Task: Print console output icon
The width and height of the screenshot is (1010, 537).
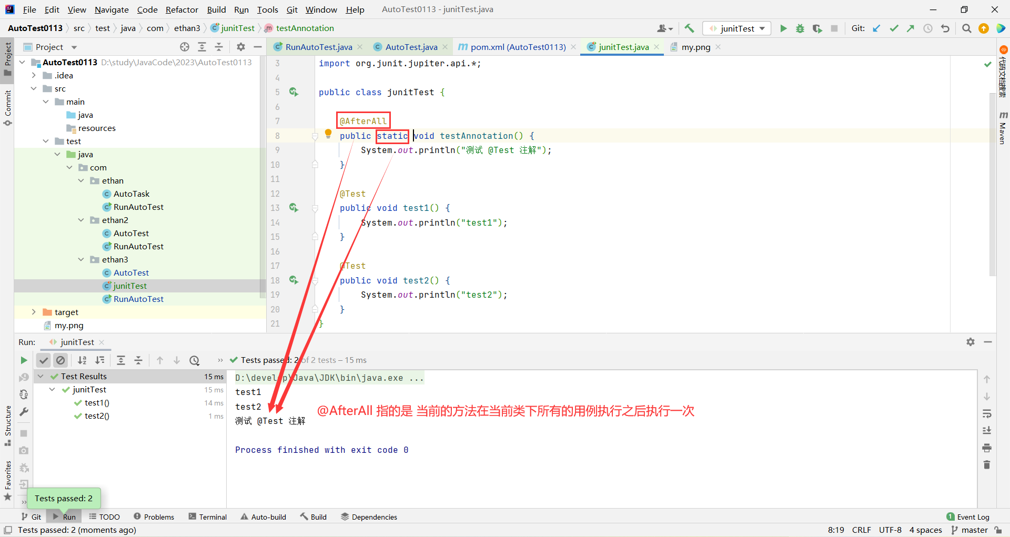Action: [x=987, y=448]
